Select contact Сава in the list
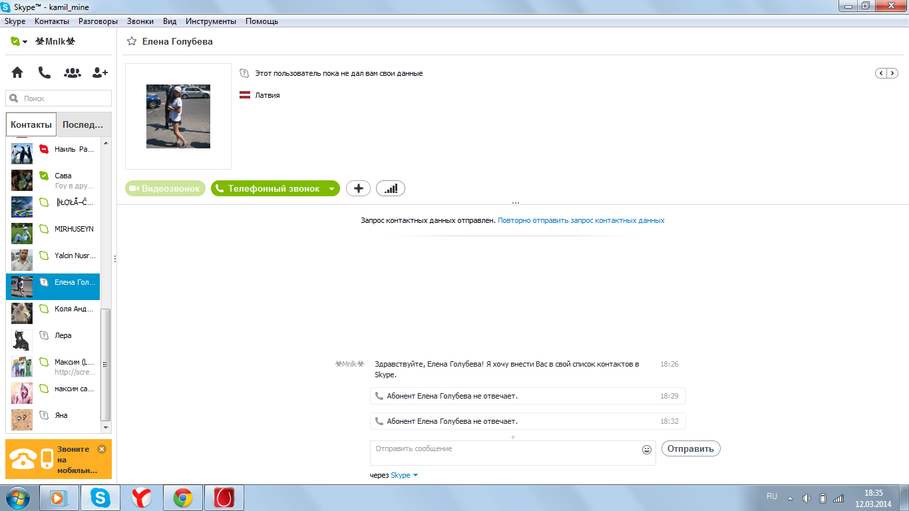Screen dimensions: 909x511 53,180
